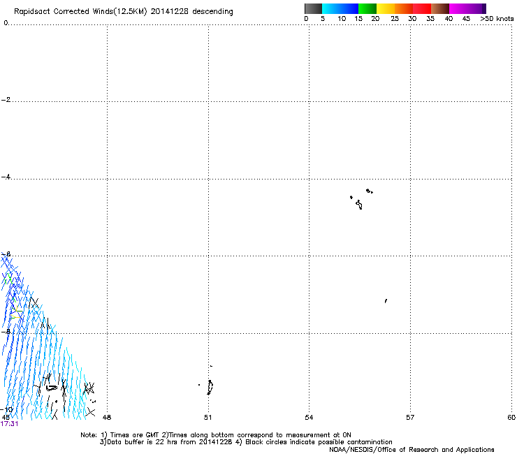Viewport: 517px width, 454px height.
Task: Click the main Seychelles island outline near 55.5
Action: pos(359,205)
